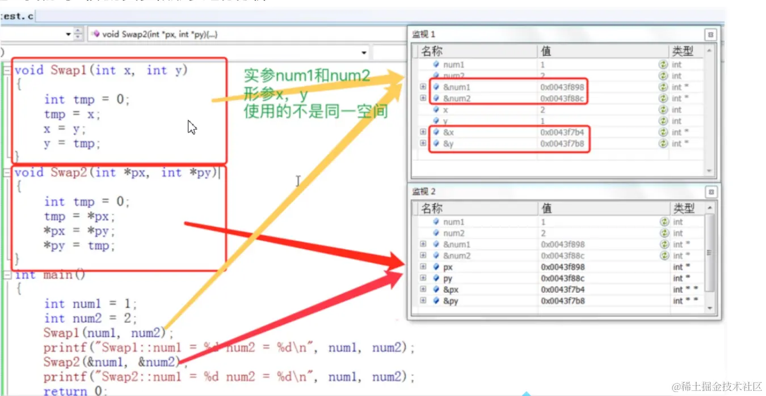Sort Watch 1 by 类型 column

[x=686, y=52]
